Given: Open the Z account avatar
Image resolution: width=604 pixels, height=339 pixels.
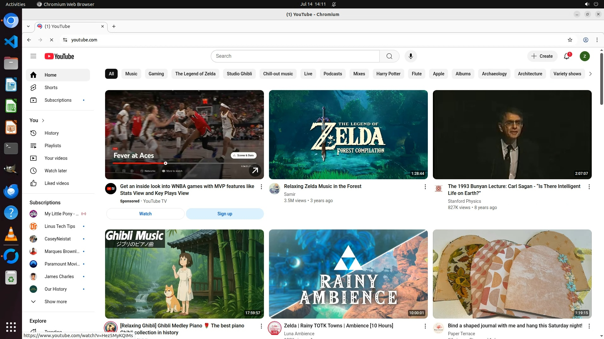Looking at the screenshot, I should (x=584, y=56).
